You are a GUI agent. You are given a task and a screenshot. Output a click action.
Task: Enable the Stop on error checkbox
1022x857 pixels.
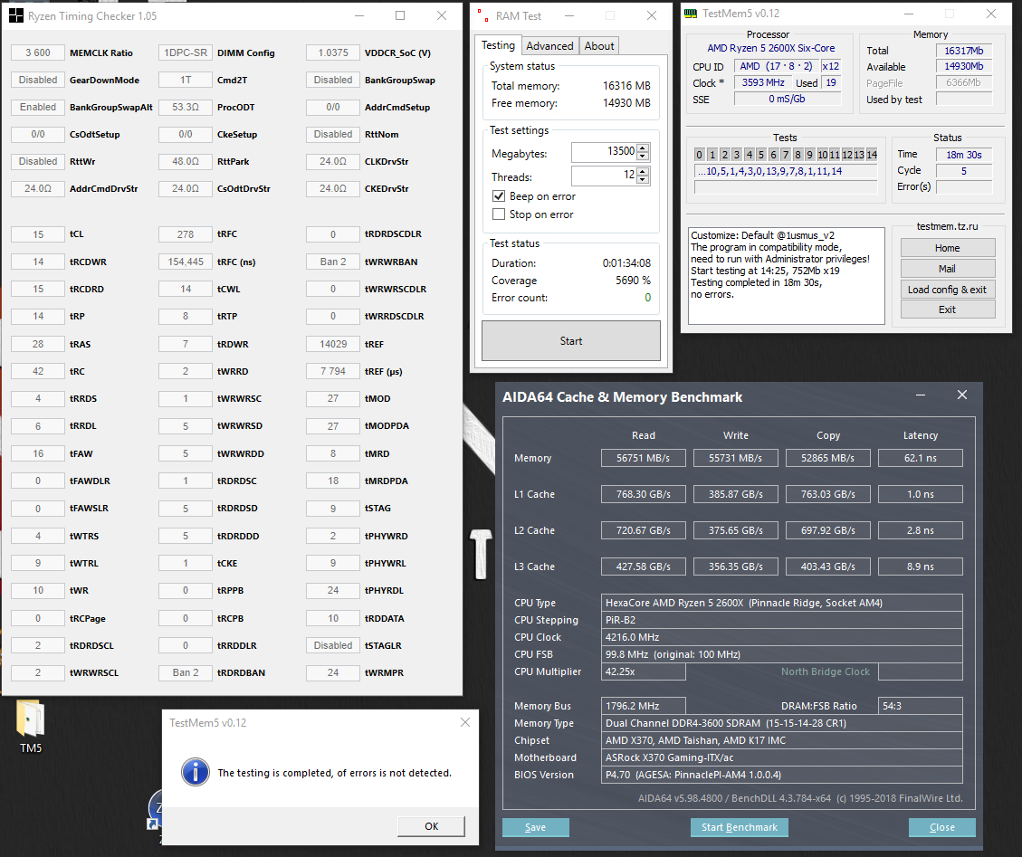[499, 214]
